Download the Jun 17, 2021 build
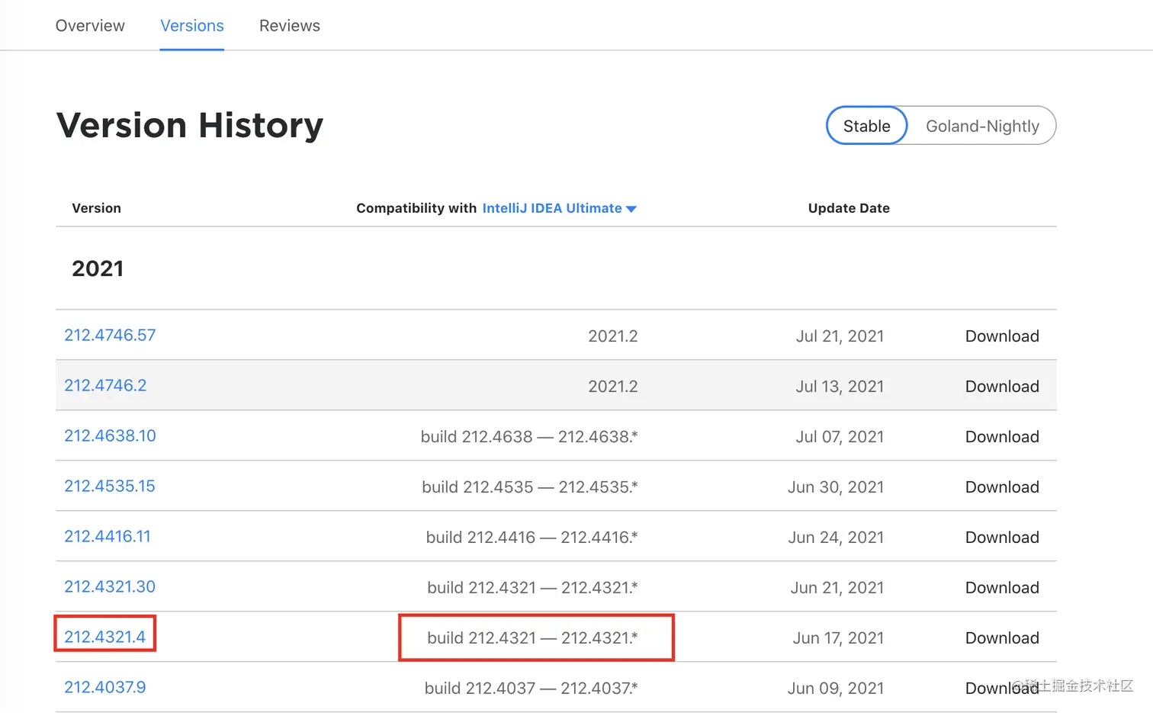Viewport: 1153px width, 713px height. tap(1002, 638)
